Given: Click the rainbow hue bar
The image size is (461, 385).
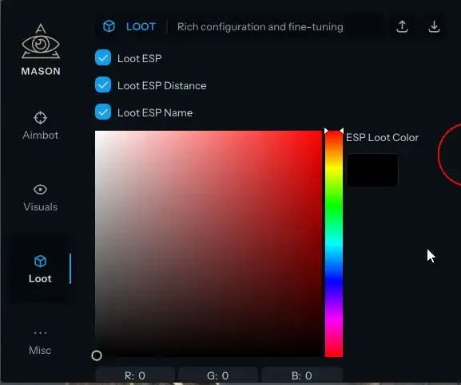Looking at the screenshot, I should tap(334, 244).
